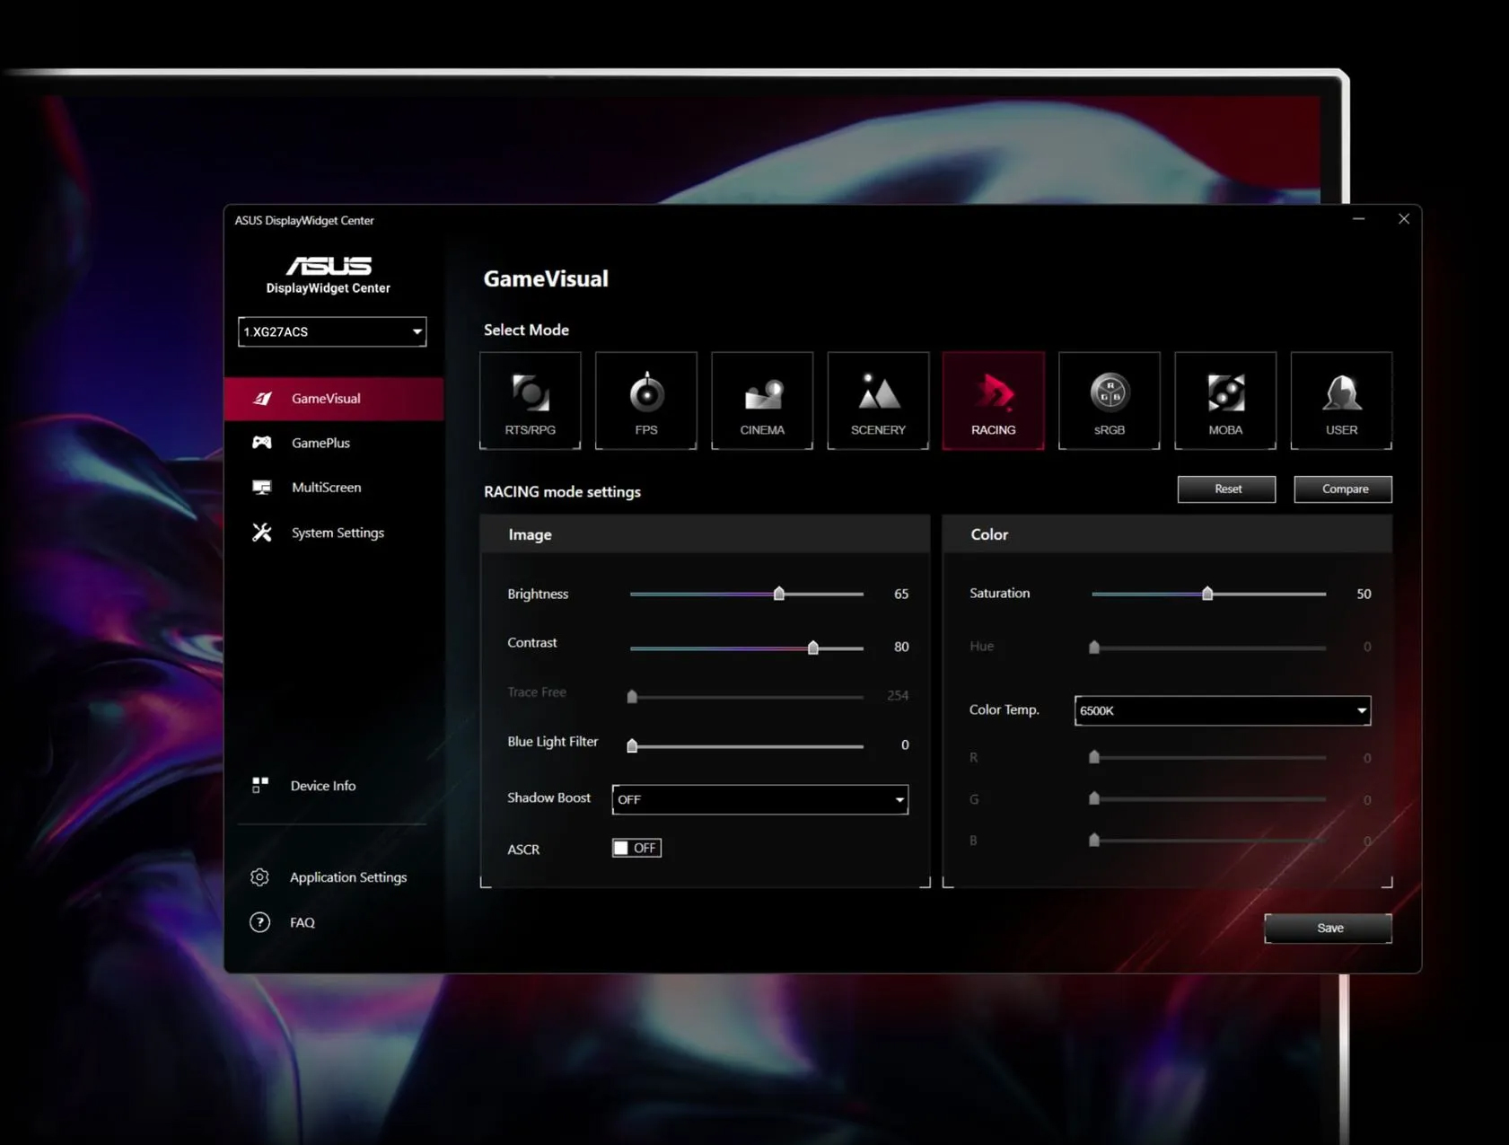1509x1145 pixels.
Task: Click the RACING mode icon
Action: click(x=993, y=401)
